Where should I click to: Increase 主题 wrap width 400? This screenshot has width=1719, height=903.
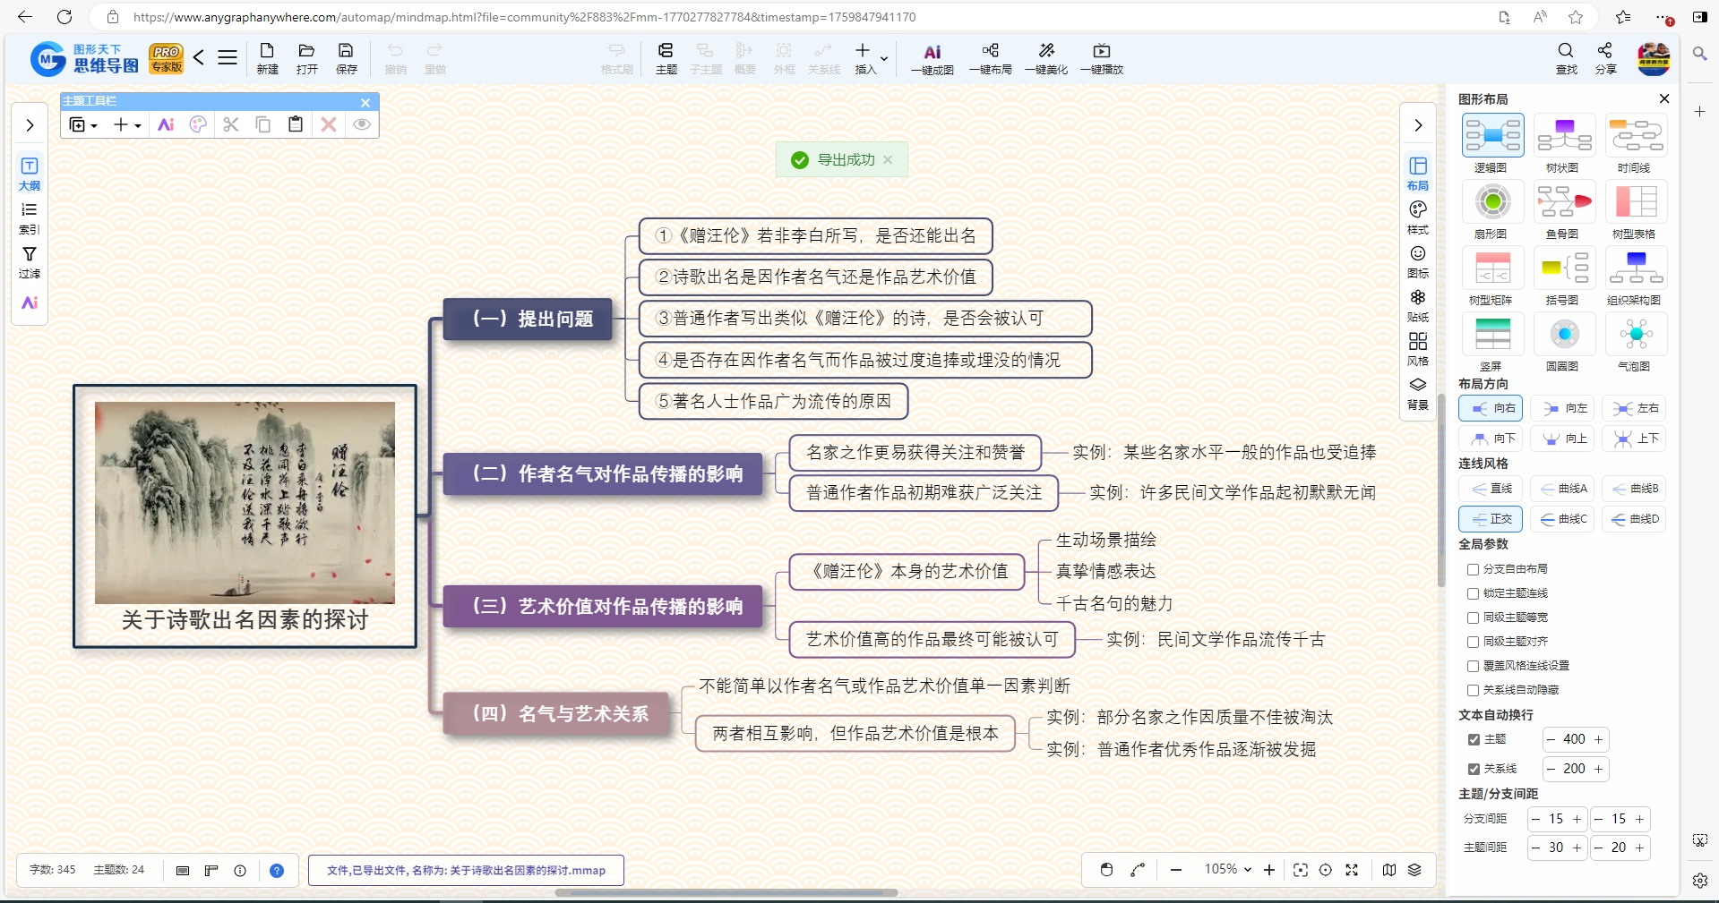pyautogui.click(x=1598, y=739)
